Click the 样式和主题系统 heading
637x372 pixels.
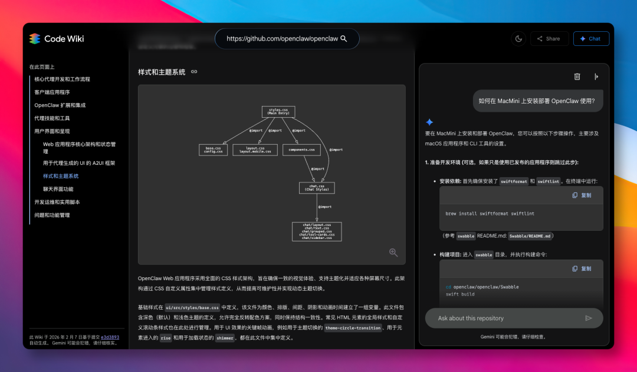[162, 72]
